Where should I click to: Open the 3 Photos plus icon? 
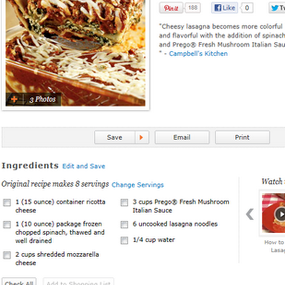point(14,99)
